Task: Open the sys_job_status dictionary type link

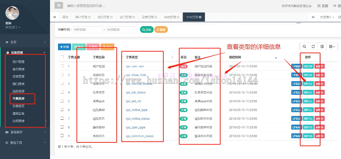Action: click(x=136, y=93)
